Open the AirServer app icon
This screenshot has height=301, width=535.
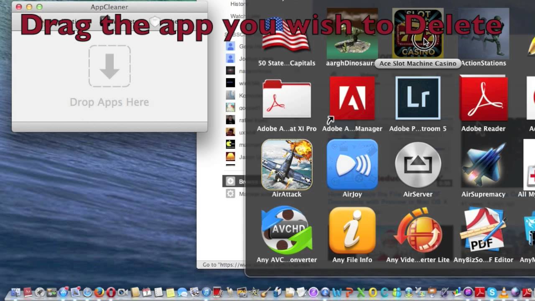[x=418, y=164]
